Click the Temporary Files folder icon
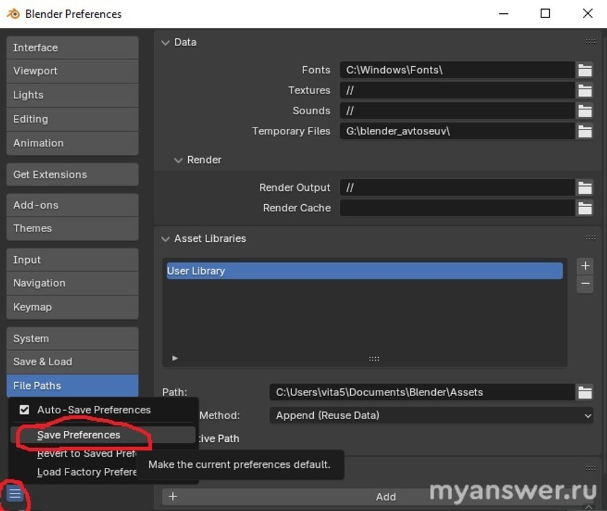 coord(585,131)
